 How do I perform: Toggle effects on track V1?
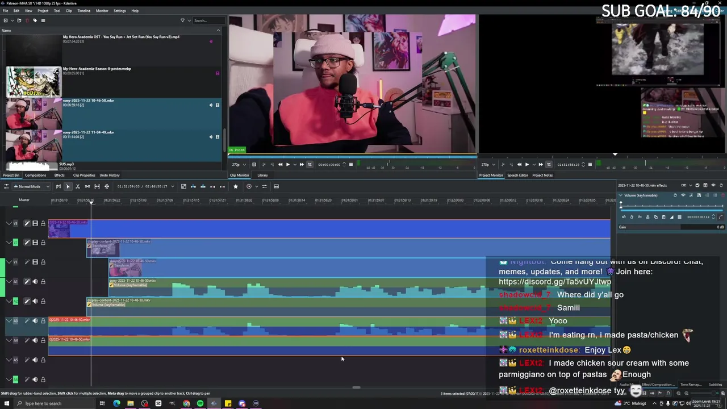(x=27, y=262)
